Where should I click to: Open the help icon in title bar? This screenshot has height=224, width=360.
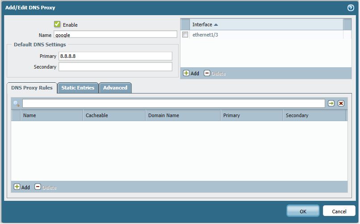350,8
